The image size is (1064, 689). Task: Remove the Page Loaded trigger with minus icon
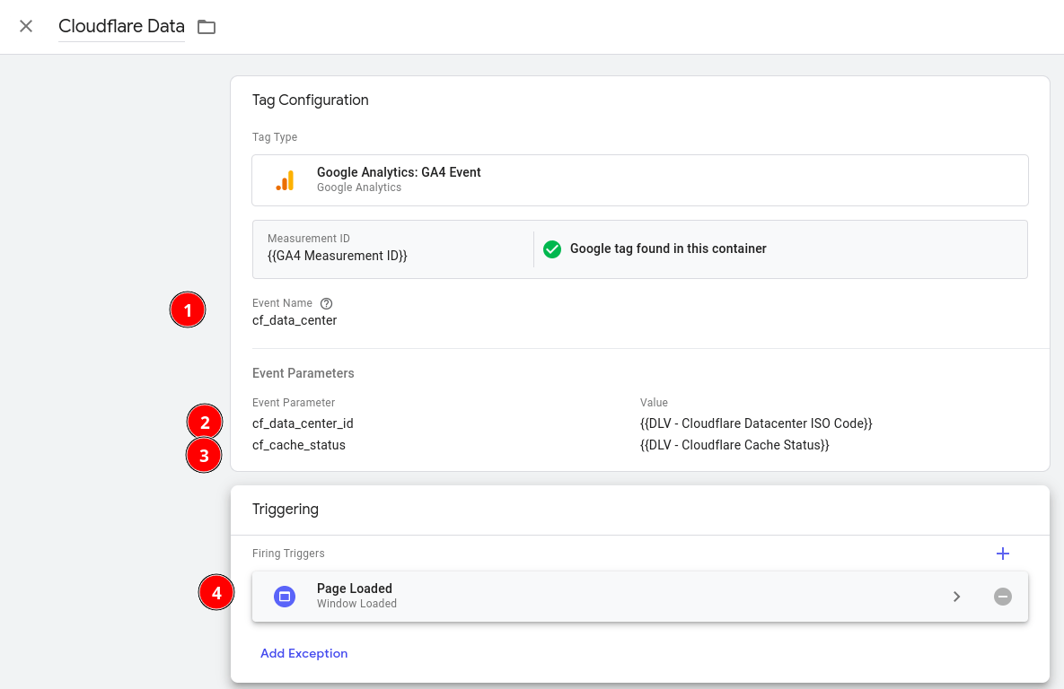point(1002,596)
